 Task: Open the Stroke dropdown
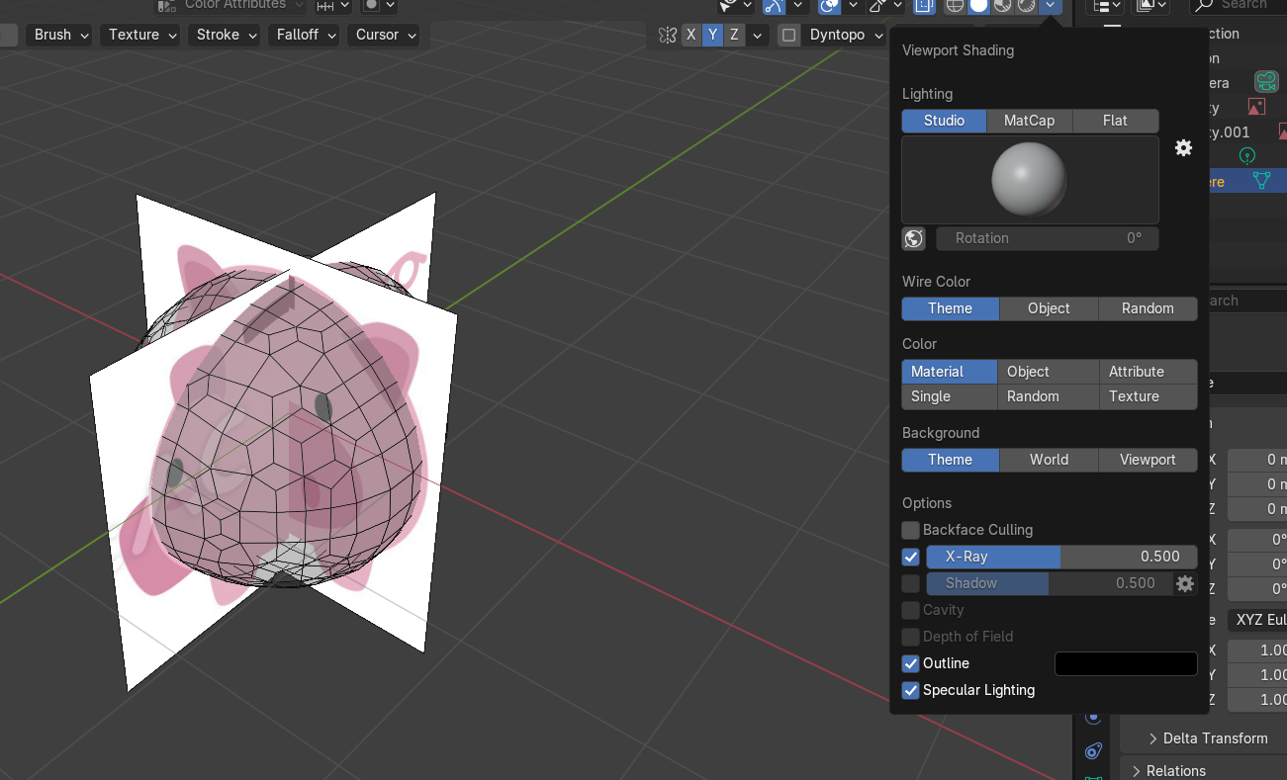click(224, 35)
